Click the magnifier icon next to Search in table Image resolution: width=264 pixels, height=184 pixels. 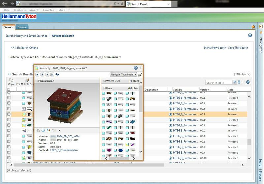pyautogui.click(x=234, y=82)
